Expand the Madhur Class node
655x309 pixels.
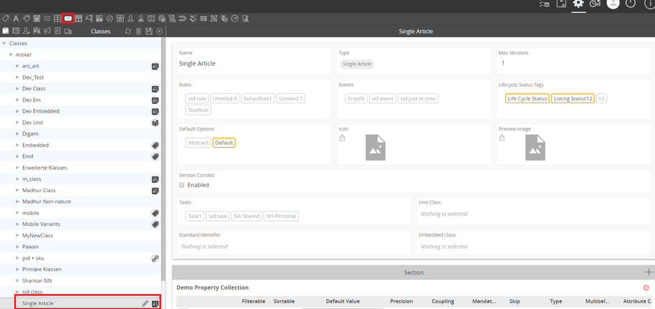(17, 190)
